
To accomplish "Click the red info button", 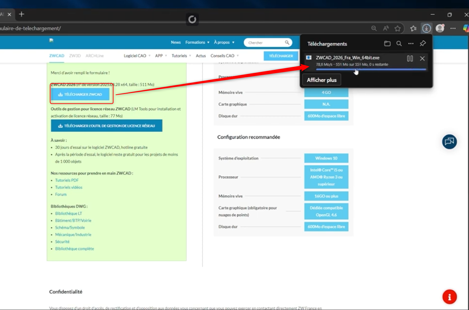I will pyautogui.click(x=449, y=297).
